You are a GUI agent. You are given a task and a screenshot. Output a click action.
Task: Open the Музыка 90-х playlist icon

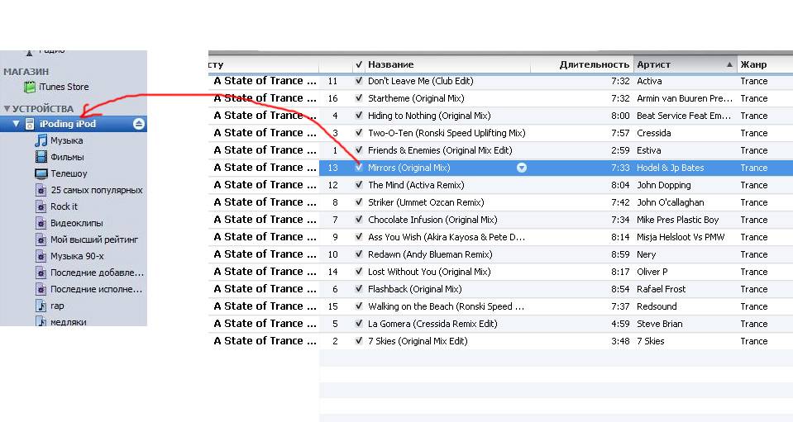[41, 257]
